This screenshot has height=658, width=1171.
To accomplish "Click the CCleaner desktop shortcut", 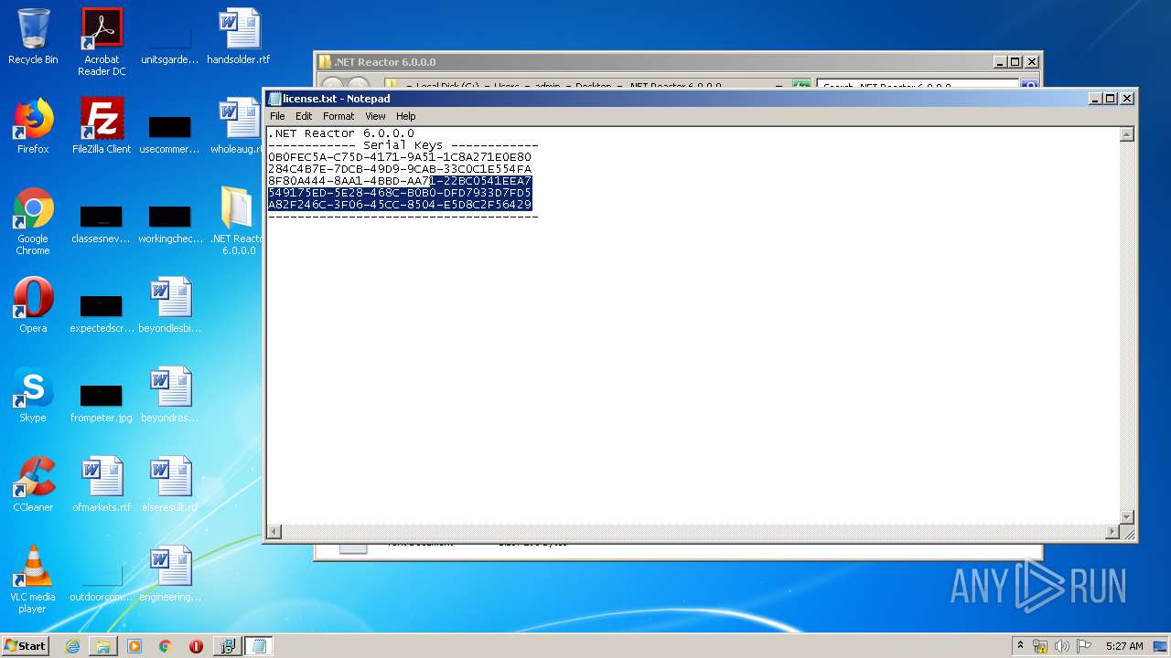I will click(x=33, y=484).
